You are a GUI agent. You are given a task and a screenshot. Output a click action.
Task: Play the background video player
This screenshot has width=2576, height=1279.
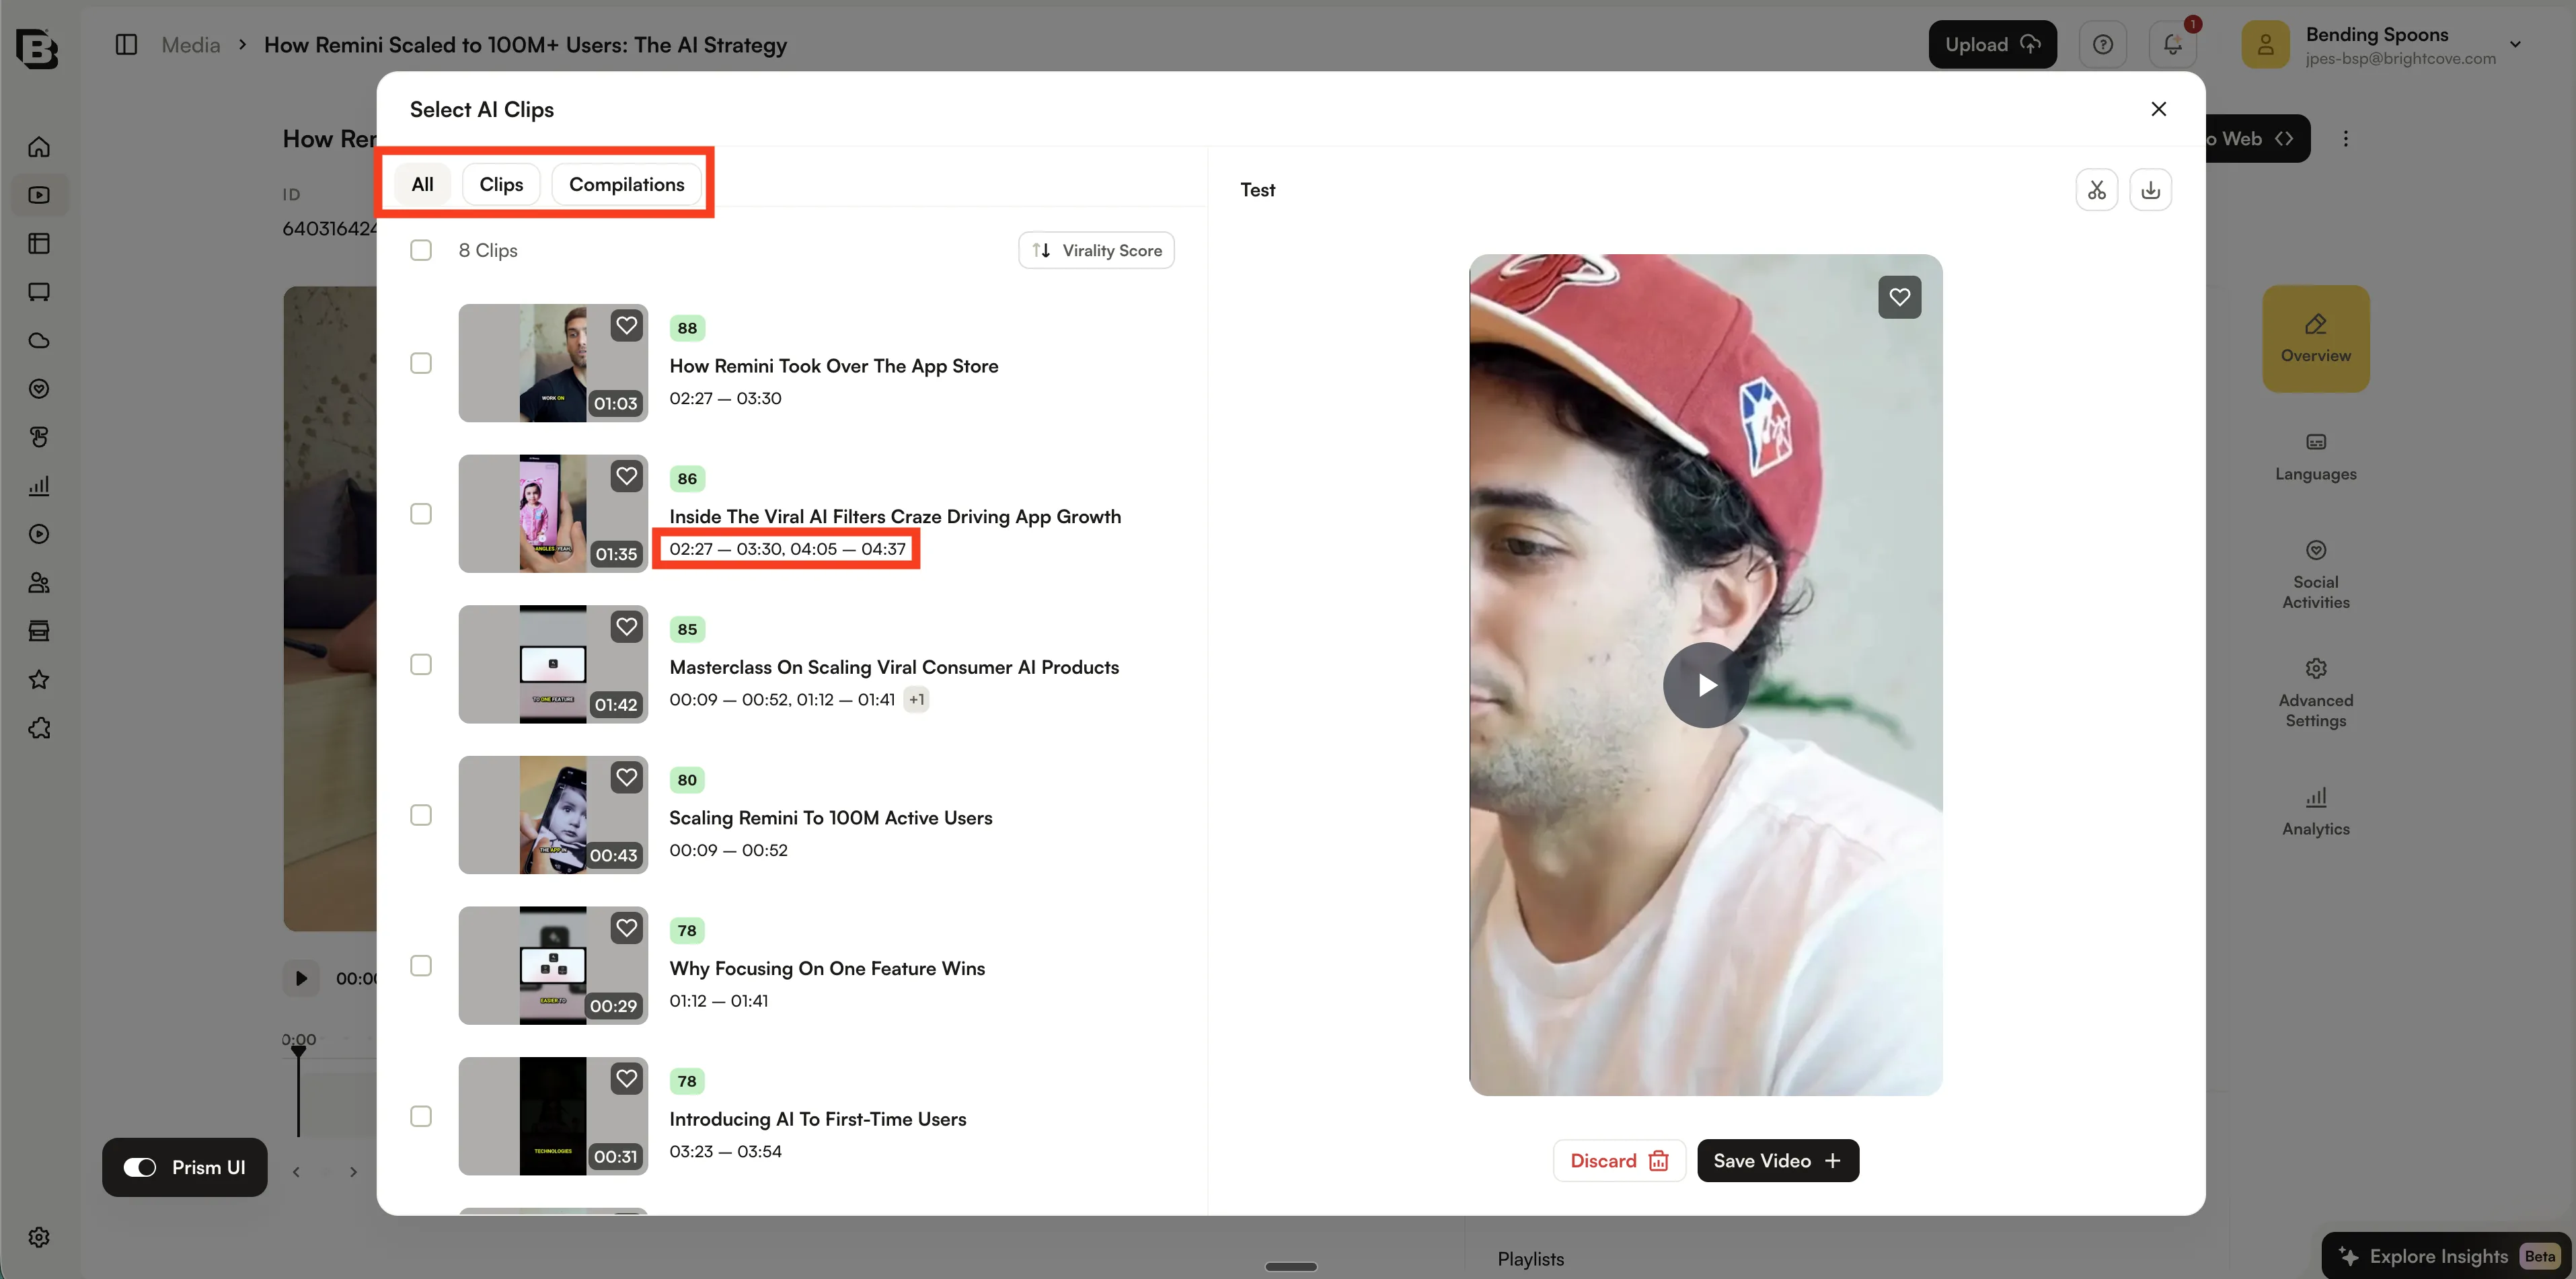coord(300,978)
